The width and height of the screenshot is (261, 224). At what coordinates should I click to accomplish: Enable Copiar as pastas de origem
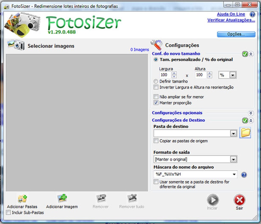[x=156, y=141]
